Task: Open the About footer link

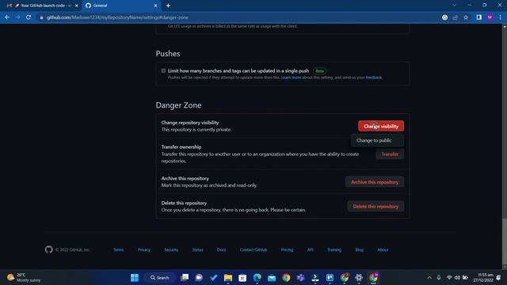Action: point(383,250)
